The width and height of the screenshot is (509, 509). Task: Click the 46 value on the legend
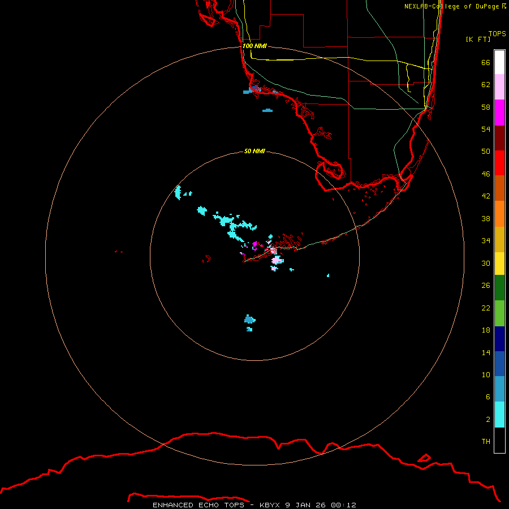pyautogui.click(x=486, y=174)
